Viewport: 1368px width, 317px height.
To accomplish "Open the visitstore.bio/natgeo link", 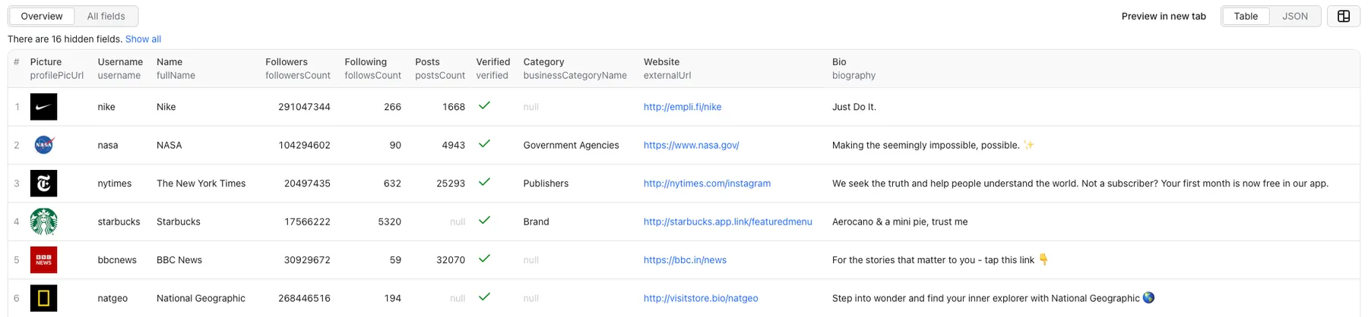I will [x=701, y=298].
